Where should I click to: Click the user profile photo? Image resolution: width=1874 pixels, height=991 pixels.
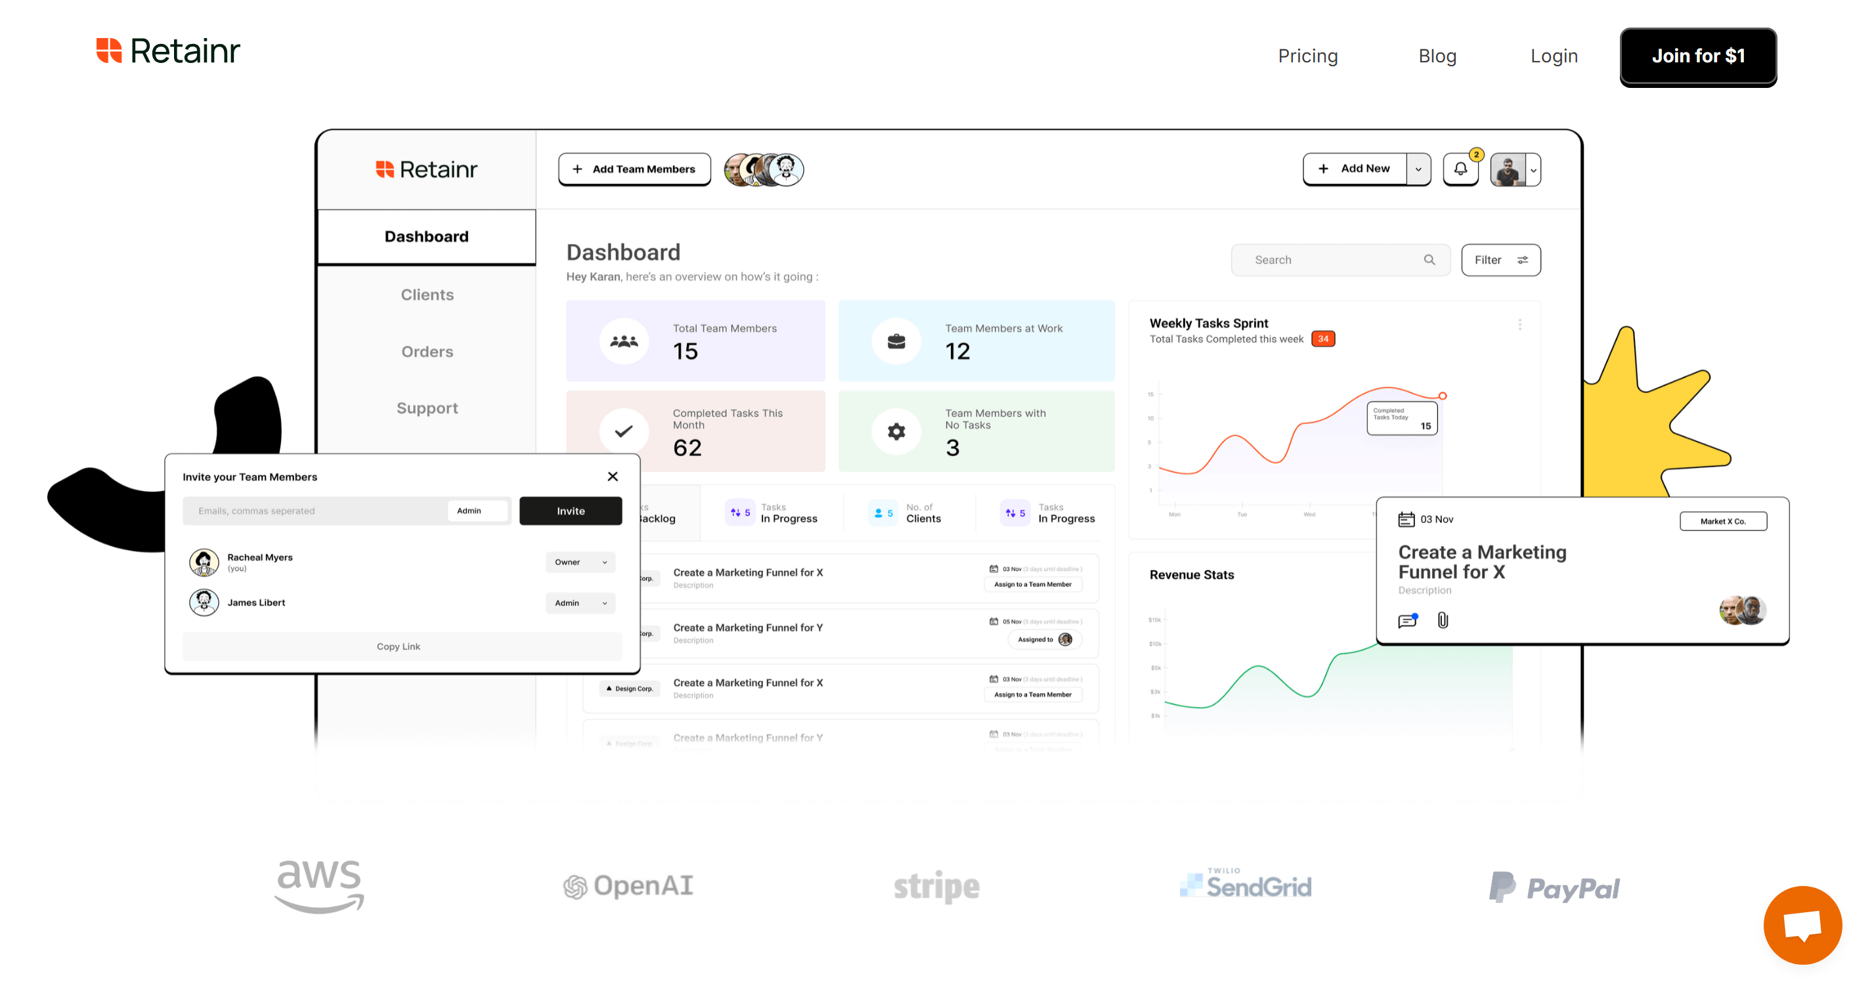(1508, 169)
